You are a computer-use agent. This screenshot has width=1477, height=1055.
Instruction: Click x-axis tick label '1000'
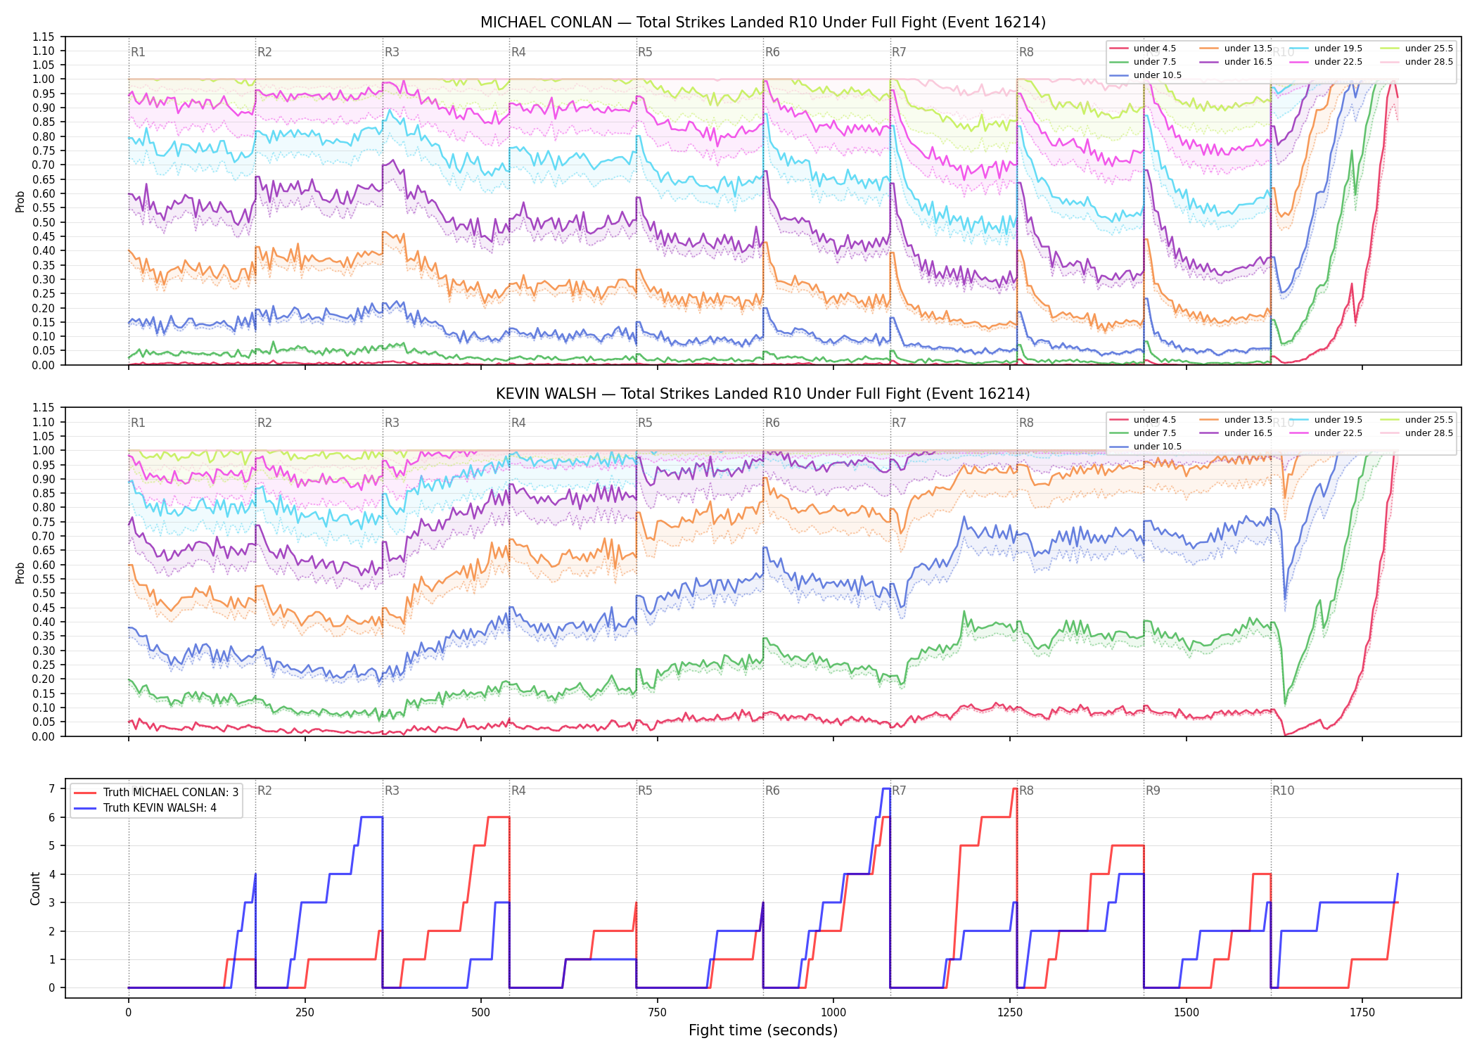coord(833,1013)
